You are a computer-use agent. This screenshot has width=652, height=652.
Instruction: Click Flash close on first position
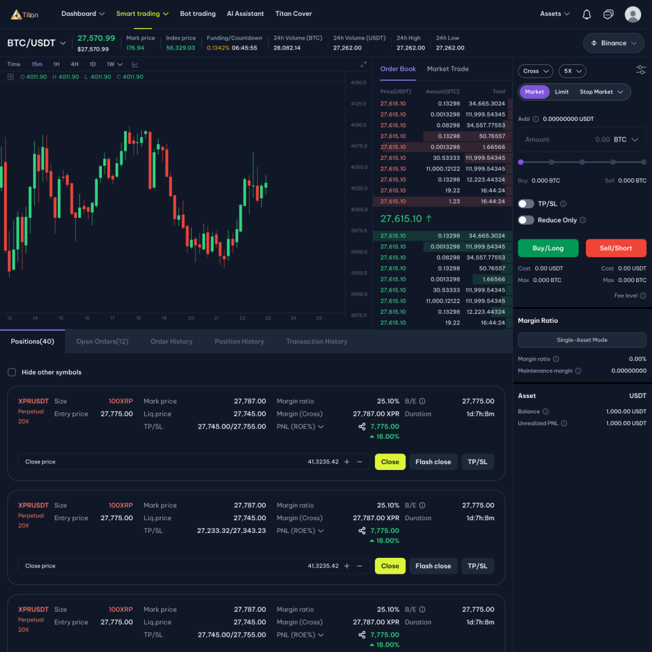click(x=433, y=462)
